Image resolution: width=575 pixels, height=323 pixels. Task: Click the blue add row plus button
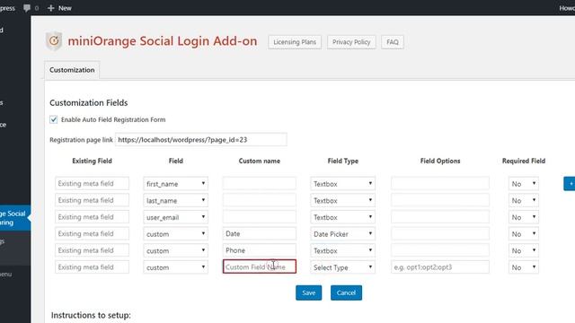(570, 183)
